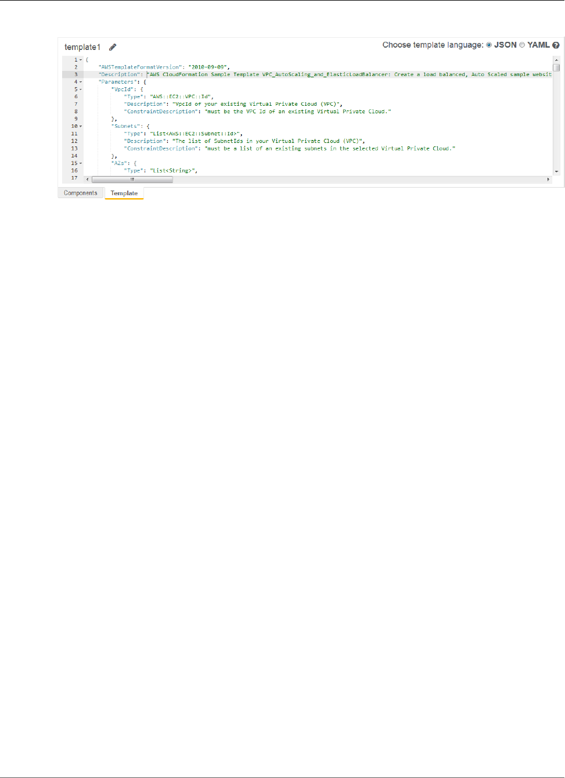Click line number 14 in the gutter
This screenshot has height=778, width=565.
74,156
